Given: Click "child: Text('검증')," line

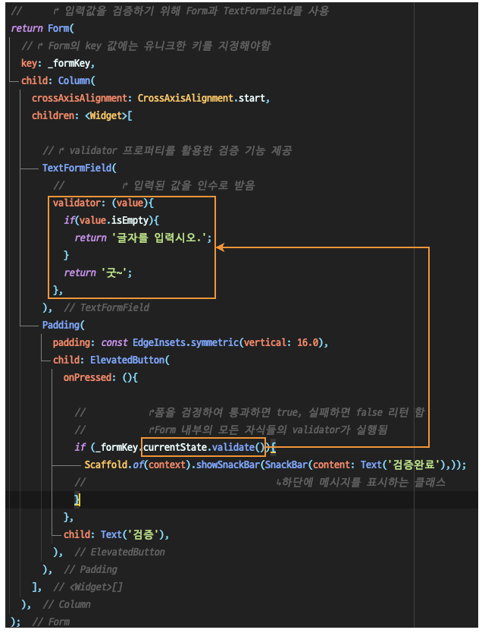Looking at the screenshot, I should coord(117,534).
